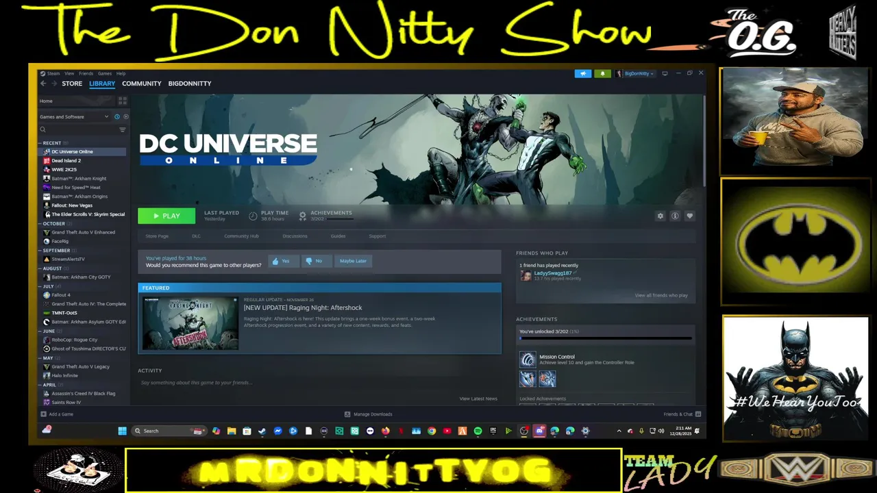The image size is (877, 493).
Task: Open Spotify from the taskbar
Action: coord(478,431)
